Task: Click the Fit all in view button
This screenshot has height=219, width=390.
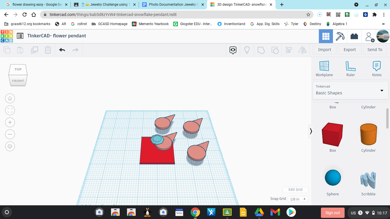Action: pyautogui.click(x=10, y=111)
